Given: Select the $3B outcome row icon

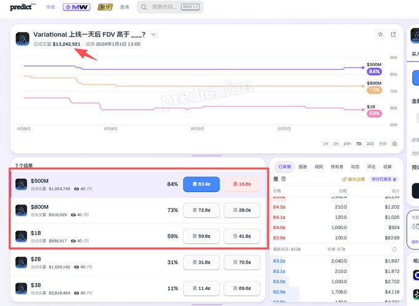Looking at the screenshot, I should point(21,288).
